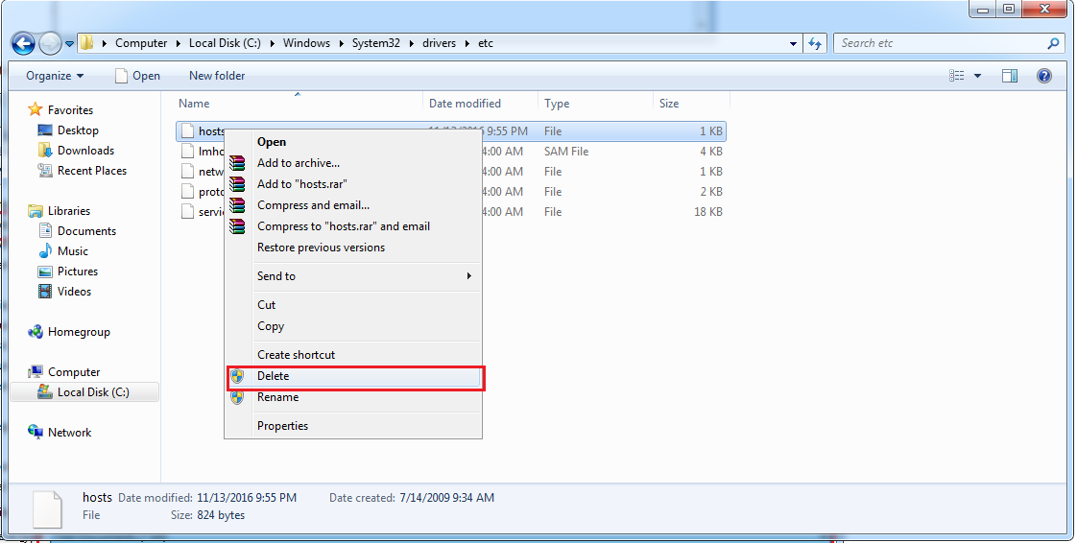The height and width of the screenshot is (543, 1077).
Task: Click the shield icon next to Rename
Action: [237, 397]
